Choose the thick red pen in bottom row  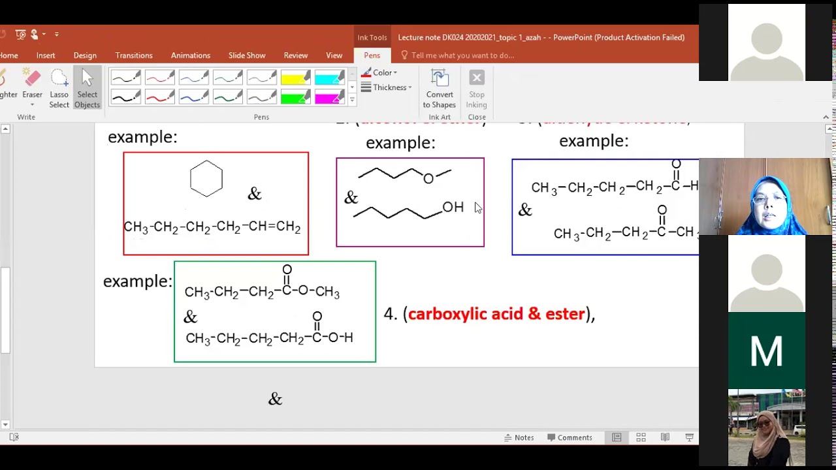click(160, 97)
